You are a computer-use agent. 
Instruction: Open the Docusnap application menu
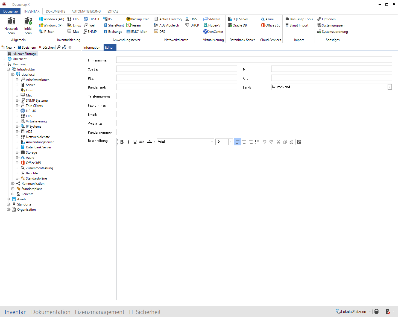coord(10,11)
